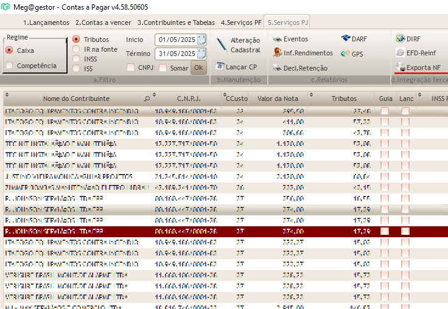Click the Decl.Retenção icon

click(277, 68)
